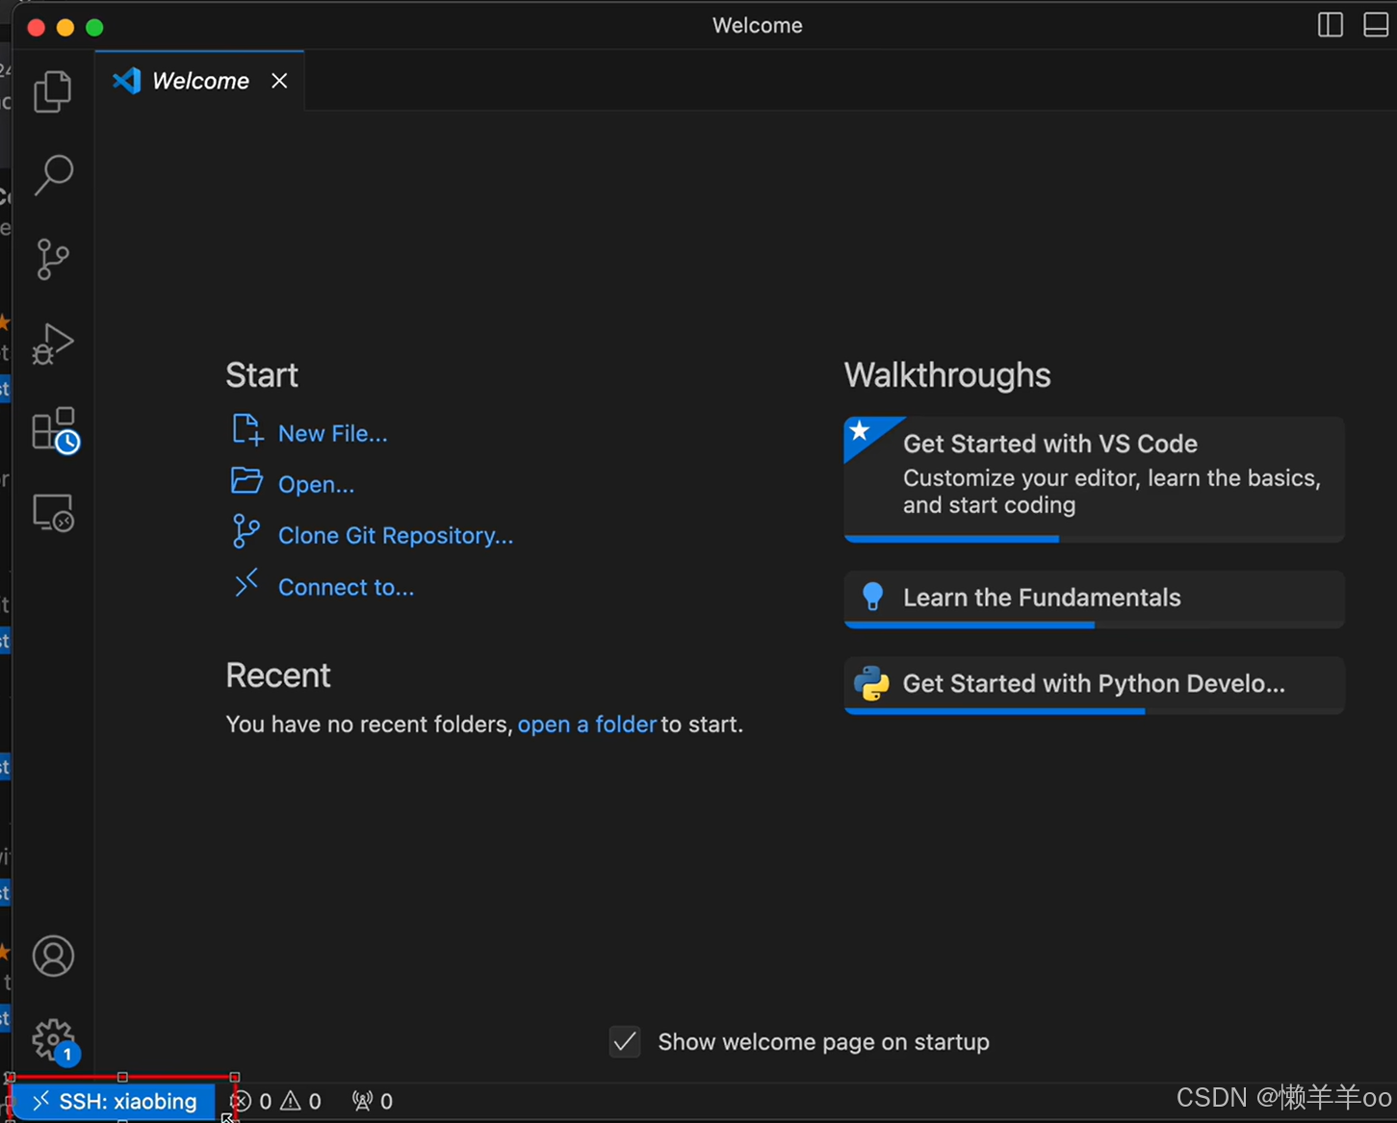Click the Open folder icon
This screenshot has height=1123, width=1397.
pyautogui.click(x=246, y=480)
